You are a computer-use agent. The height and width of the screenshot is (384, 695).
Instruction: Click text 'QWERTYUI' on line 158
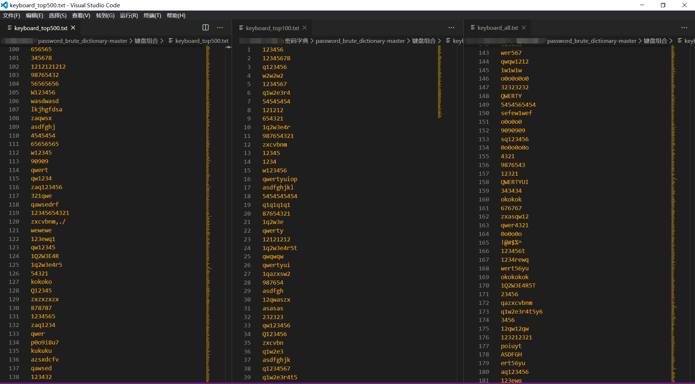[x=514, y=182]
